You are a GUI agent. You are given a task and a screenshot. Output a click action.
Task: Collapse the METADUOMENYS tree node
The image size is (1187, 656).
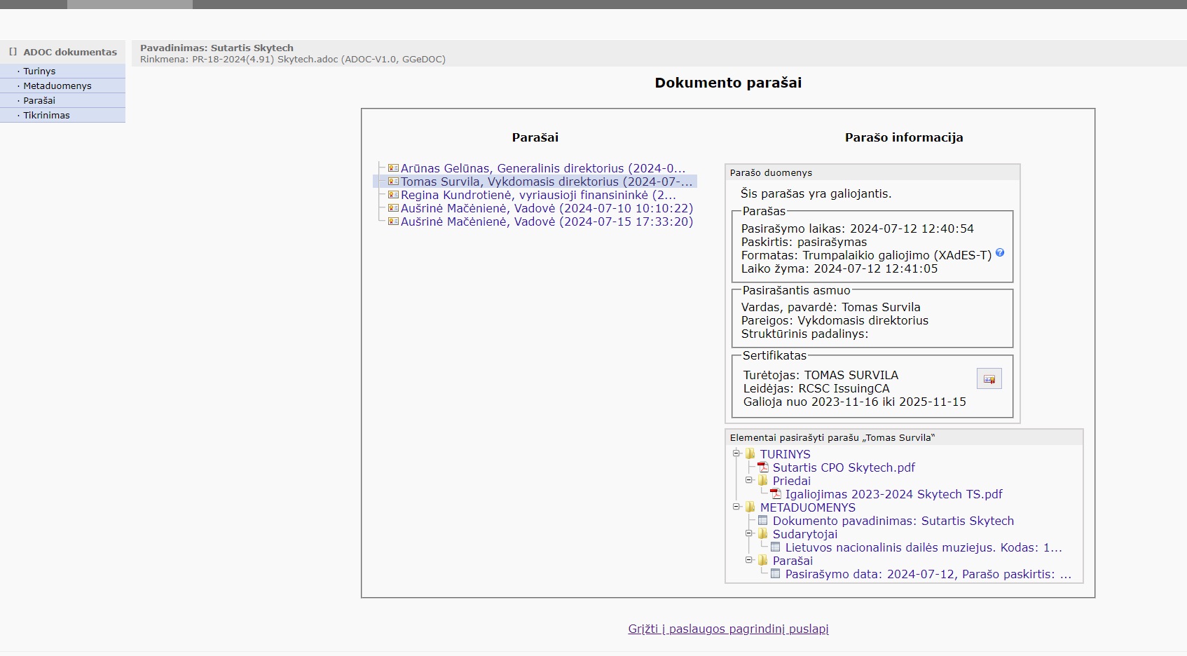736,507
